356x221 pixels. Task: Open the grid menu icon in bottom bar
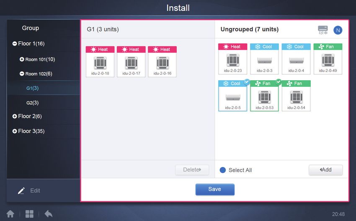[29, 214]
